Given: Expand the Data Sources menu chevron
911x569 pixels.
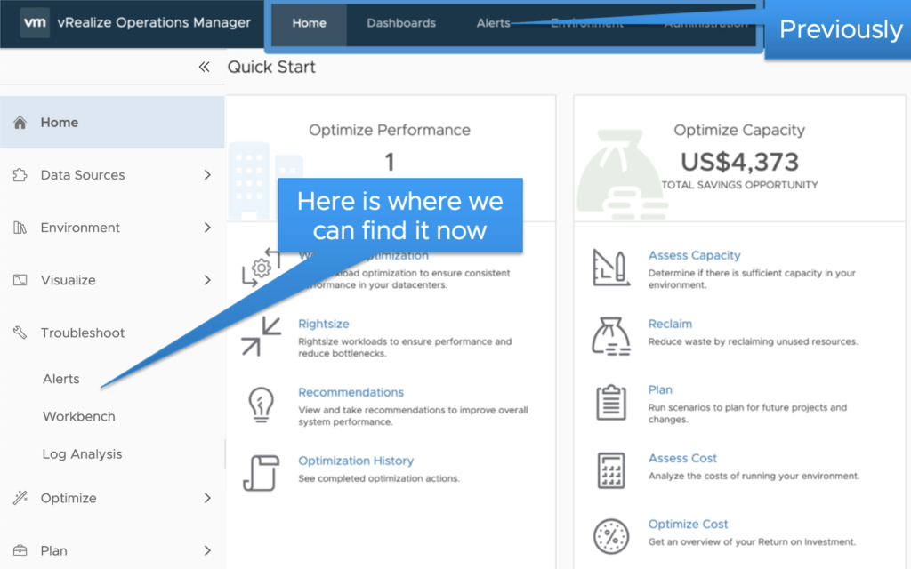Looking at the screenshot, I should click(x=207, y=175).
